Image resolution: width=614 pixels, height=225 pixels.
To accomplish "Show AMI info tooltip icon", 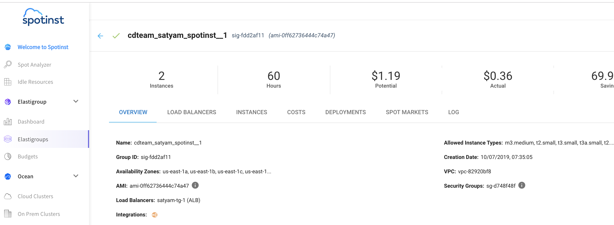I will tap(195, 185).
